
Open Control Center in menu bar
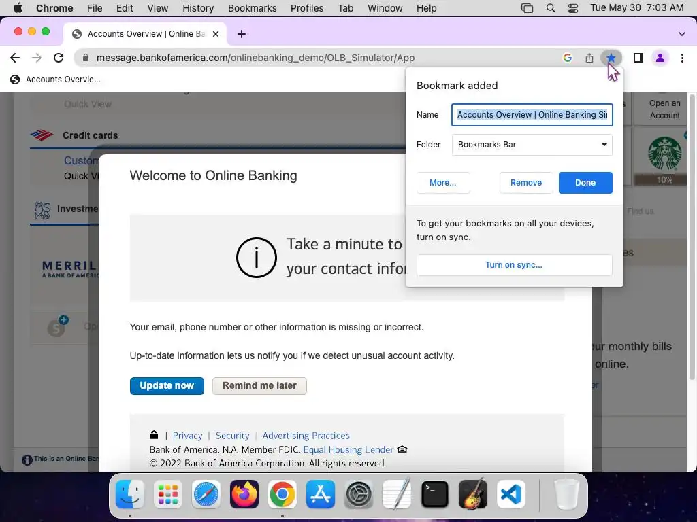pyautogui.click(x=573, y=8)
